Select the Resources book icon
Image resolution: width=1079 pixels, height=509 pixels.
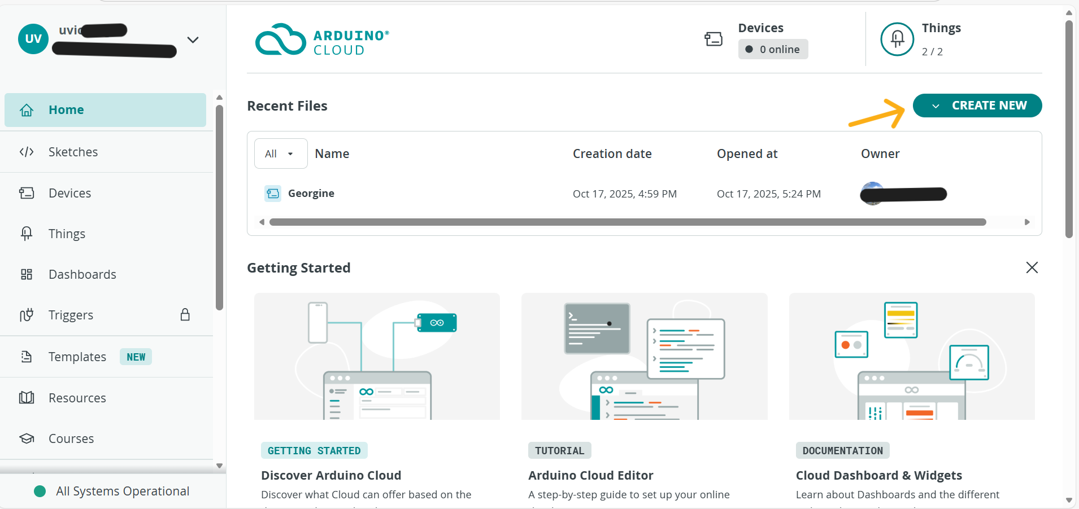(x=27, y=398)
